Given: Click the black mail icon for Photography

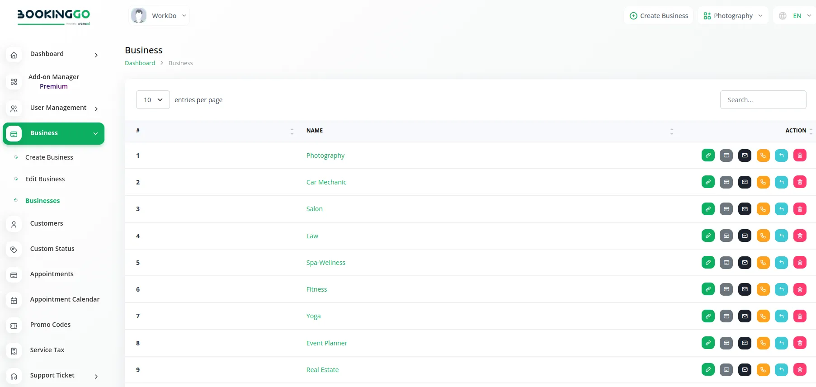Looking at the screenshot, I should click(745, 156).
